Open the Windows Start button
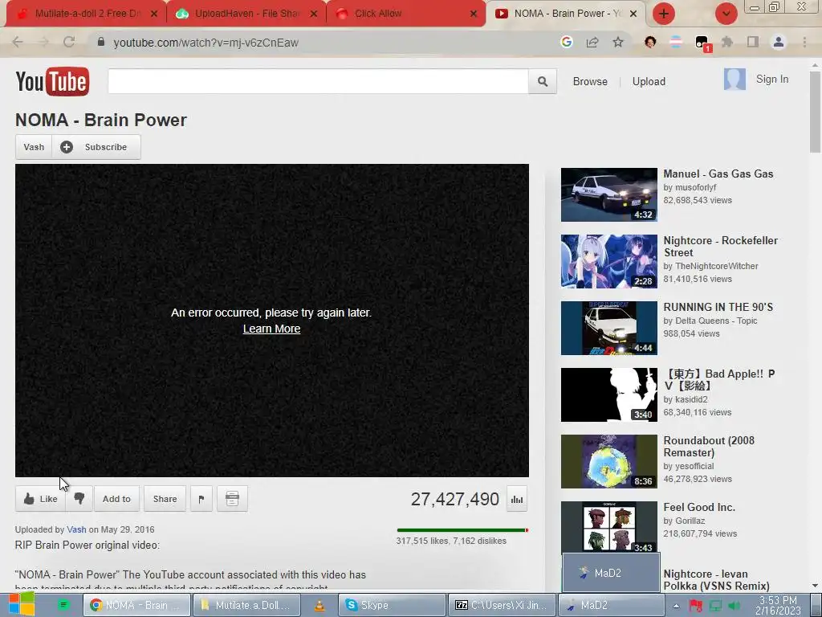Screen dimensions: 822x617 pos(22,604)
